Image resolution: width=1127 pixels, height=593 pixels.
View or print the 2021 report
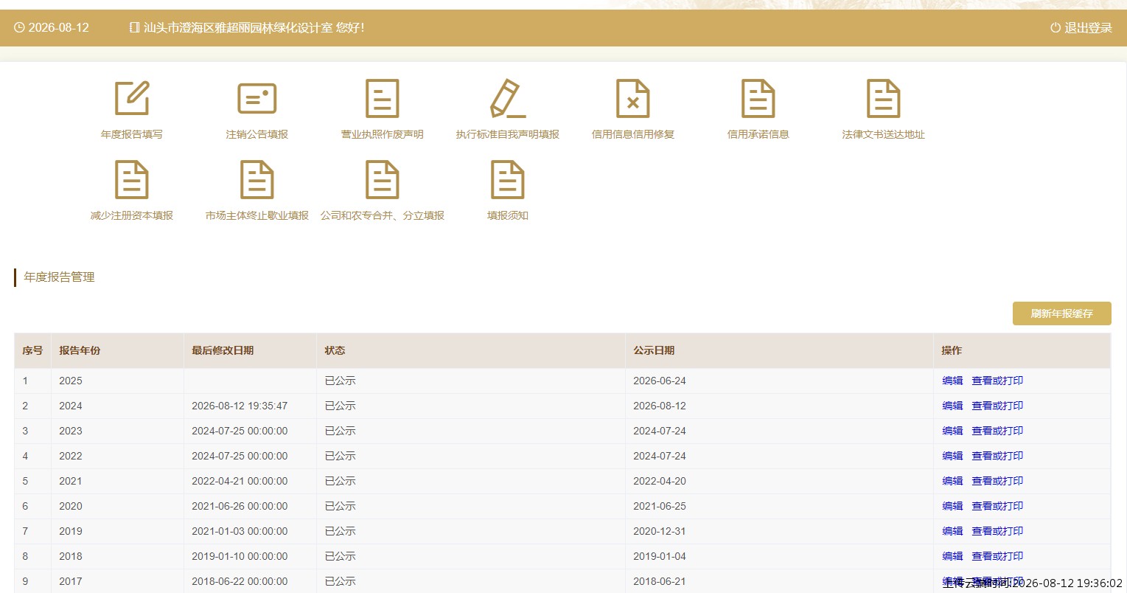click(x=997, y=481)
